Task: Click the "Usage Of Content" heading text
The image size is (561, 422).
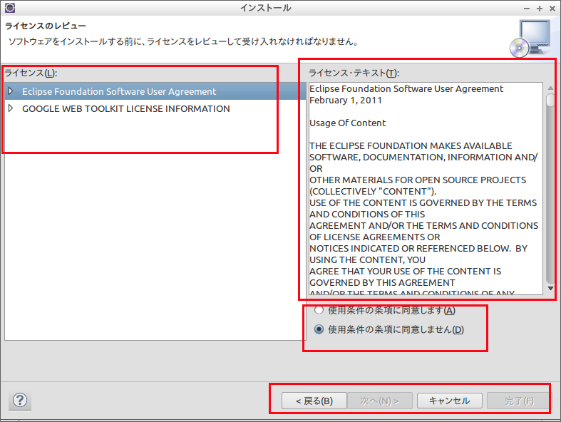Action: [x=347, y=123]
